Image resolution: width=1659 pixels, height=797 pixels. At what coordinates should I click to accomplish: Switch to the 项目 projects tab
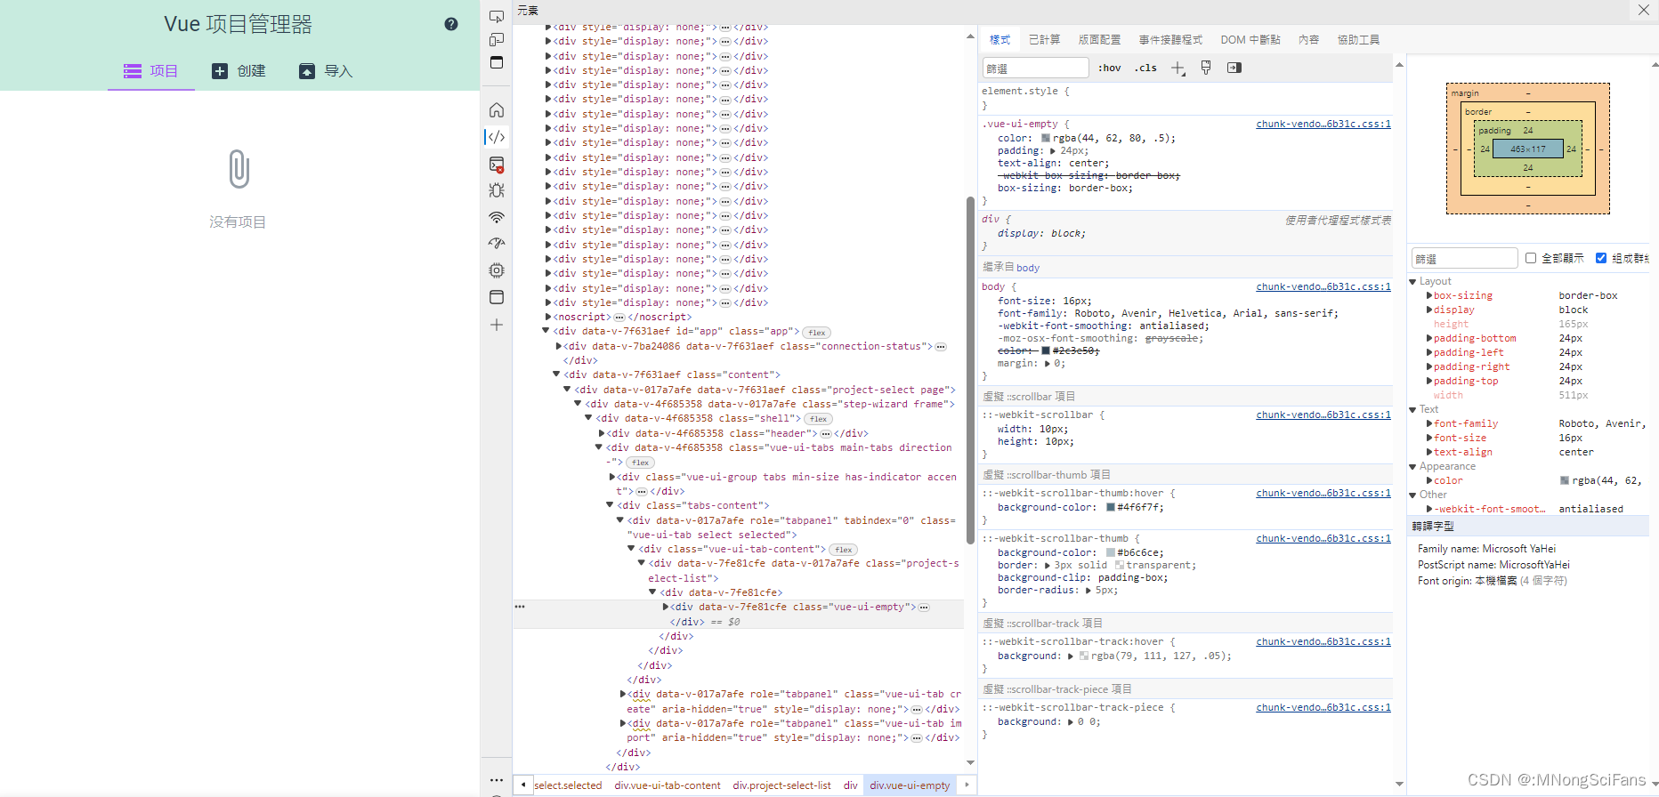(151, 70)
